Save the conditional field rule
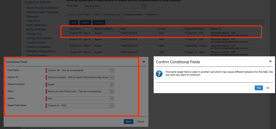The width and height of the screenshot is (276, 129). point(128,122)
